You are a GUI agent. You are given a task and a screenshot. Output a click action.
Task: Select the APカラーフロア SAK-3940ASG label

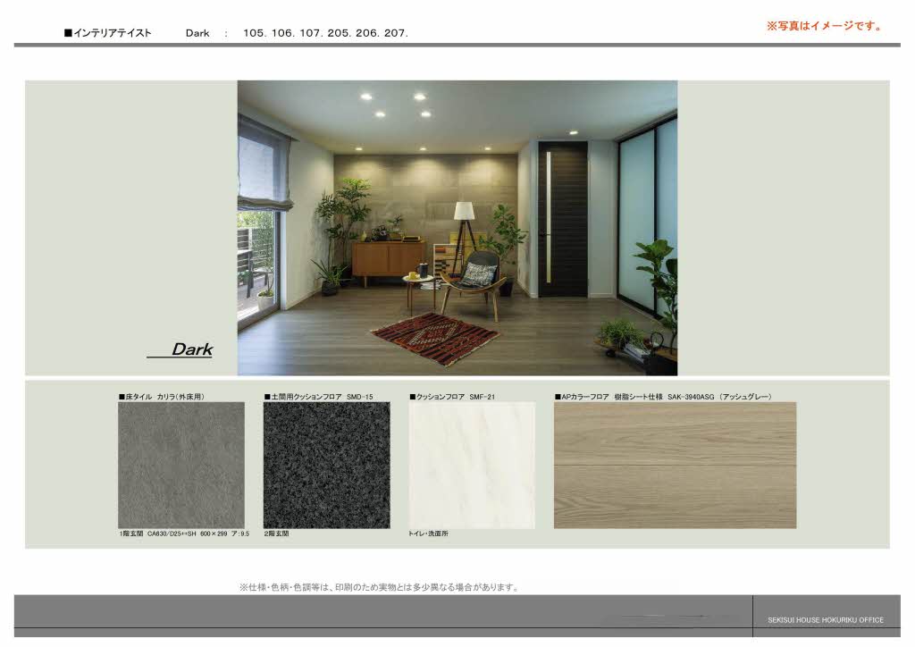tap(662, 396)
